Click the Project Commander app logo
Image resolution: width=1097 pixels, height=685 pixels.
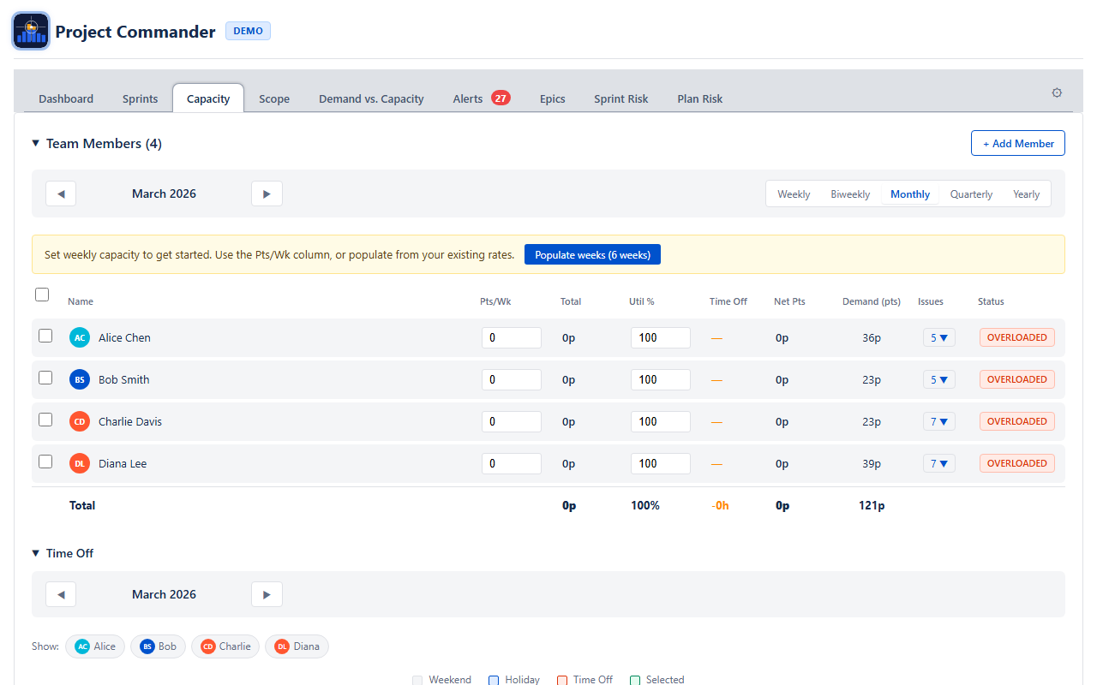[x=31, y=32]
